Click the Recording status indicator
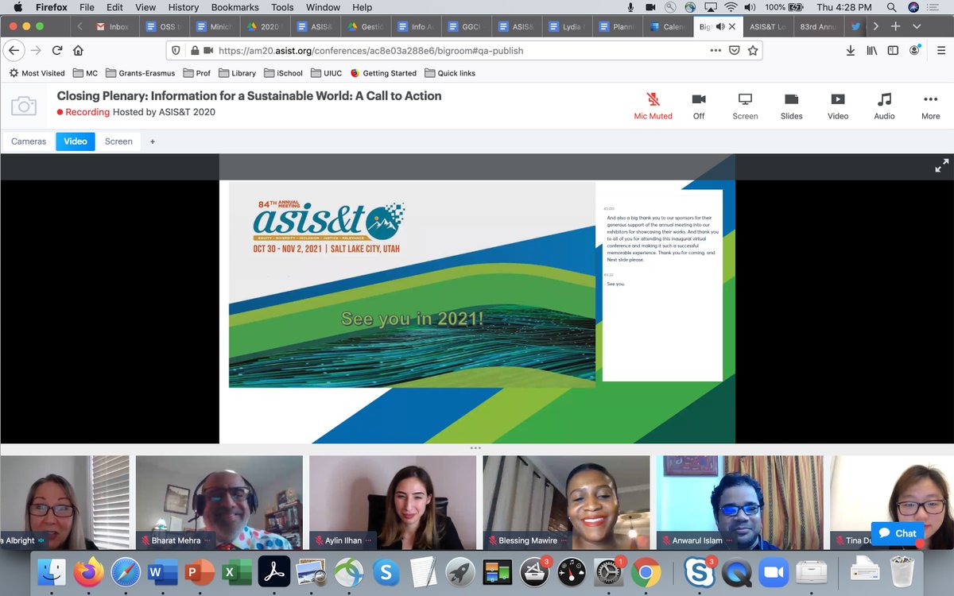The width and height of the screenshot is (954, 596). 83,112
